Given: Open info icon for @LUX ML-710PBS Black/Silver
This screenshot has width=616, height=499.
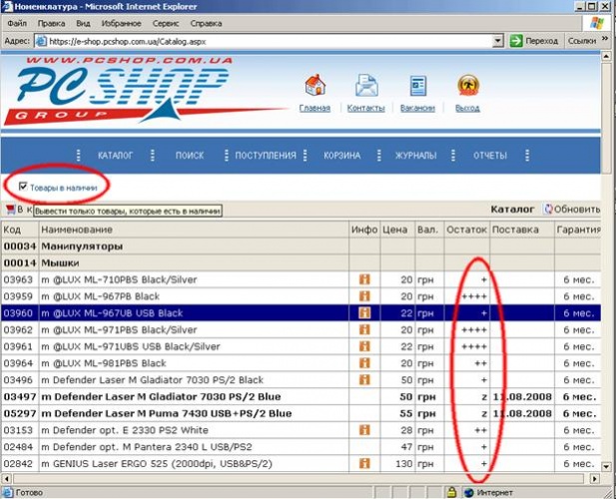Looking at the screenshot, I should point(364,279).
